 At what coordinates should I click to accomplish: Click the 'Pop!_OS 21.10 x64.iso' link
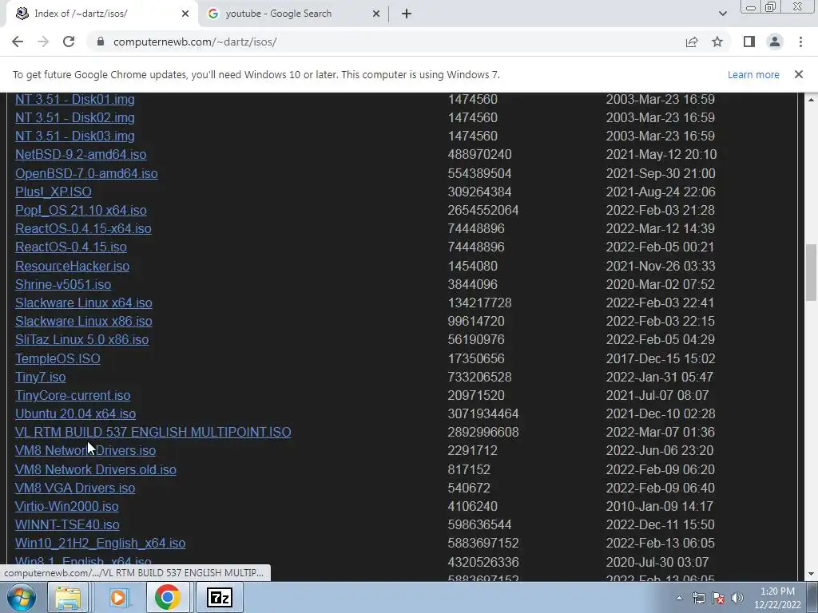click(81, 210)
